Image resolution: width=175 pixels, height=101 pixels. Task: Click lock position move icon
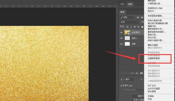click(x=135, y=27)
